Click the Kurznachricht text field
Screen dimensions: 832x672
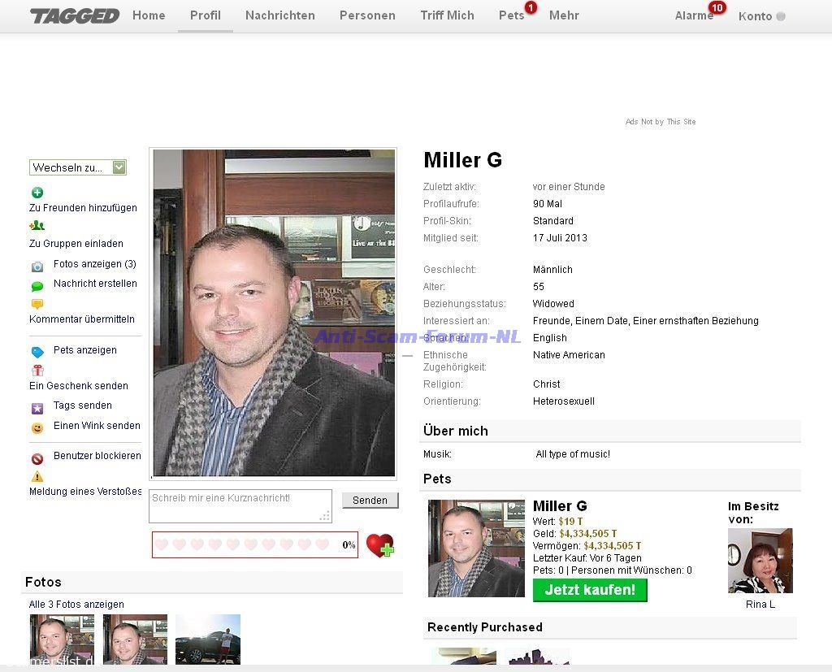click(x=240, y=506)
